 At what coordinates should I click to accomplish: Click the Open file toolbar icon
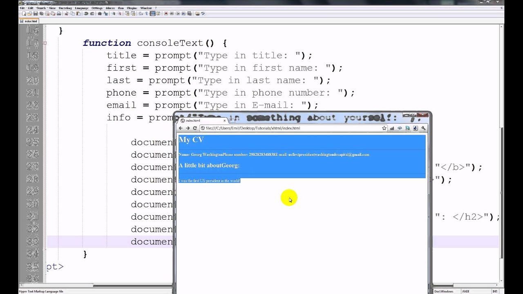[x=29, y=13]
